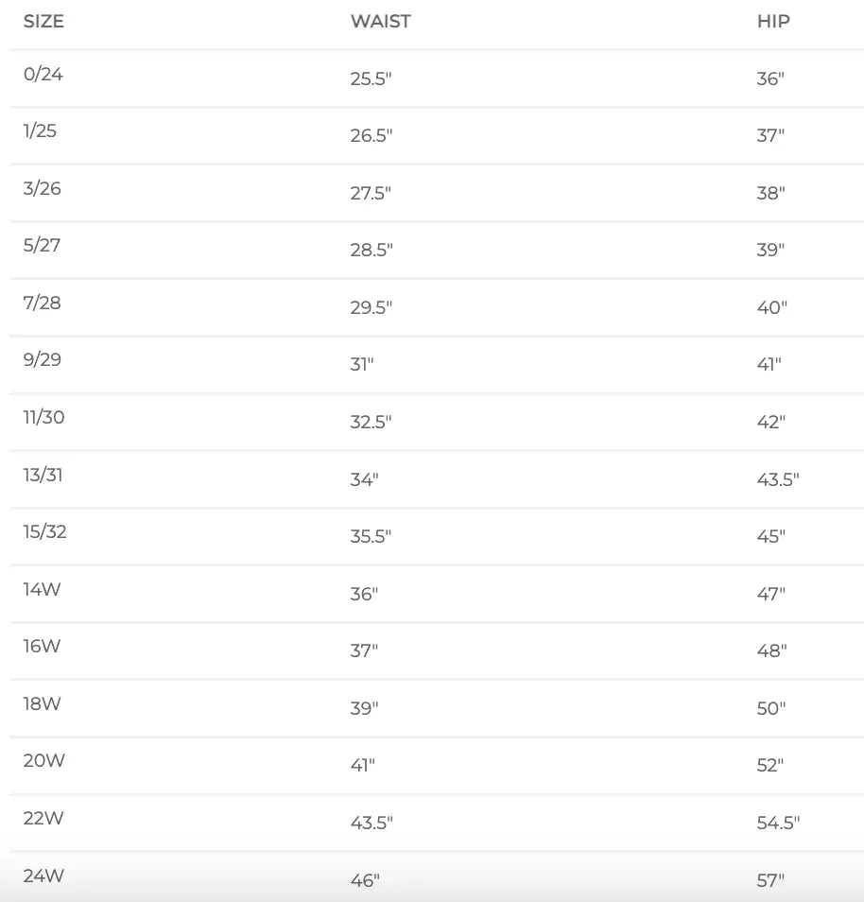Select the 18W size cell

pyautogui.click(x=42, y=703)
